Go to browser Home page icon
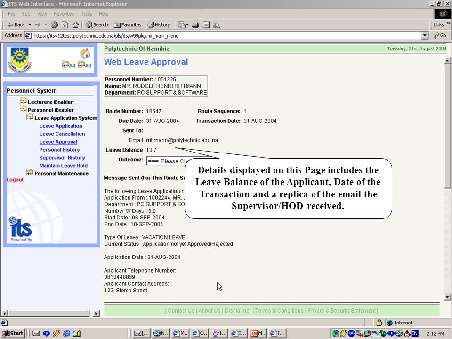This screenshot has height=339, width=452. click(x=75, y=25)
